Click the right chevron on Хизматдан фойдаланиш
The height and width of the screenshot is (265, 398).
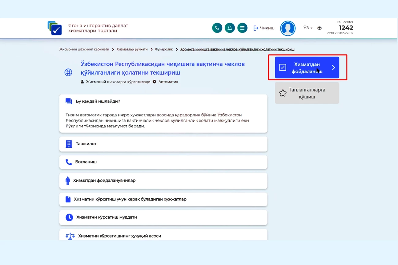[x=333, y=68]
